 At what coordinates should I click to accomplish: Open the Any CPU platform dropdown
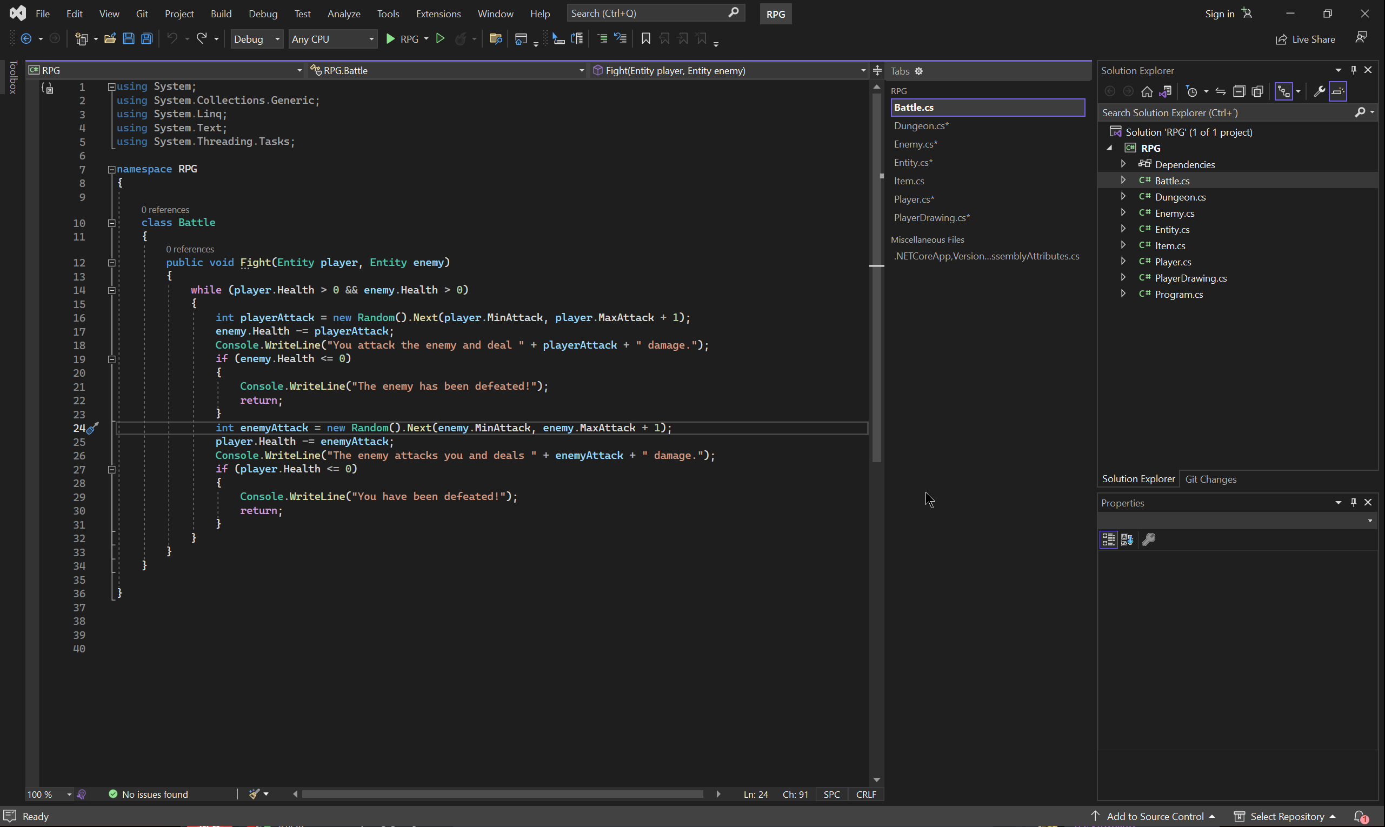point(332,39)
